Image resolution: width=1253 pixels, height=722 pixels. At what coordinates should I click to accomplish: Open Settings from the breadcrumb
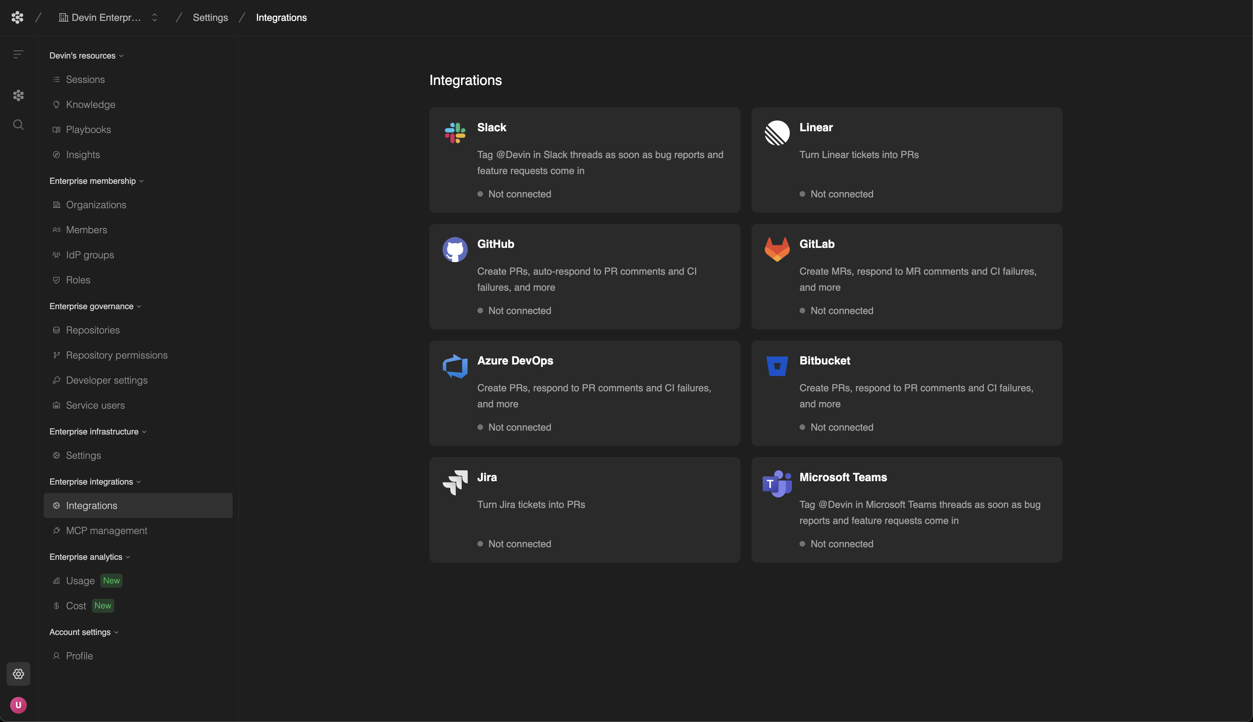(x=210, y=17)
